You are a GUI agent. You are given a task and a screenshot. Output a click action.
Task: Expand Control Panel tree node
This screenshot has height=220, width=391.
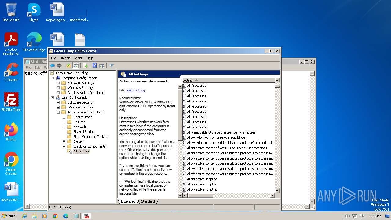click(64, 117)
